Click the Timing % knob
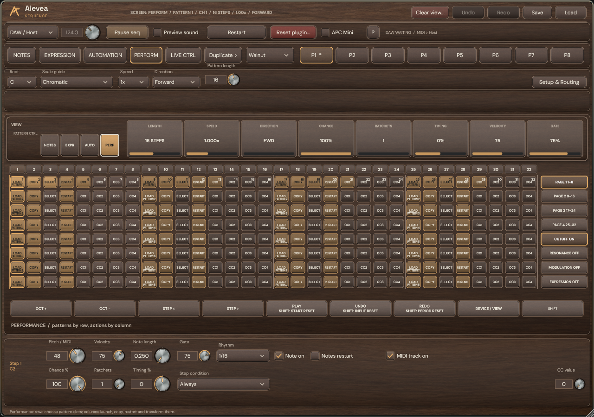Image resolution: width=594 pixels, height=417 pixels. 162,384
